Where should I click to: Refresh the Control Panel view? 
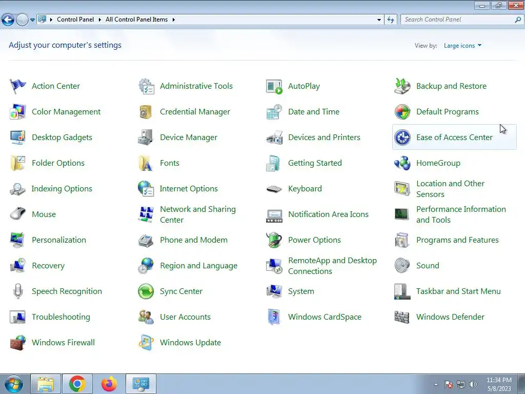(390, 20)
